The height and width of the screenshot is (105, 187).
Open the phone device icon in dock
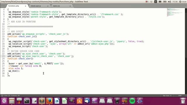(x=117, y=101)
